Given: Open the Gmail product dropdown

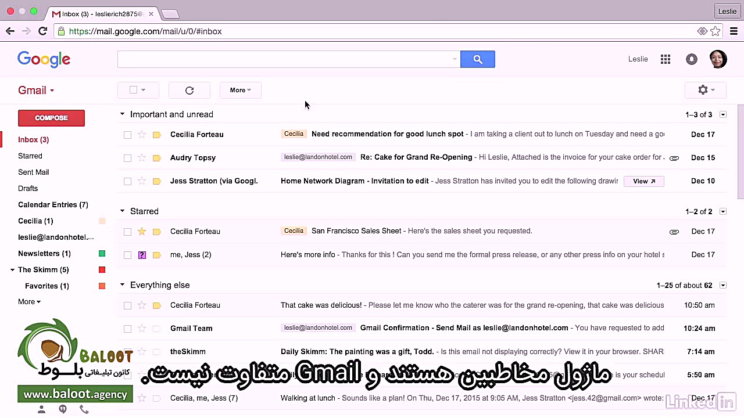Looking at the screenshot, I should tap(36, 91).
